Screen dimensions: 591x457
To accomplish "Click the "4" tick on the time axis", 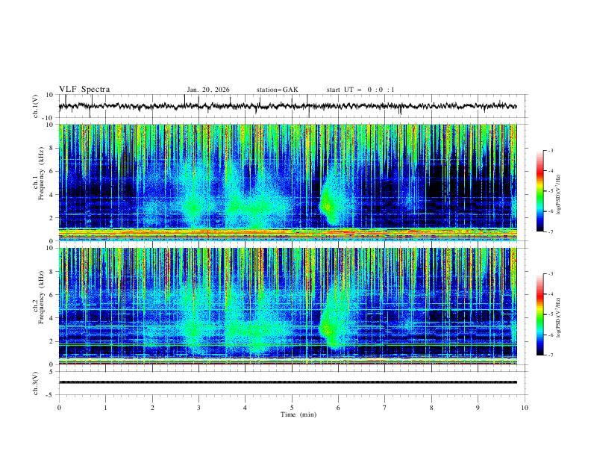I will [x=245, y=408].
